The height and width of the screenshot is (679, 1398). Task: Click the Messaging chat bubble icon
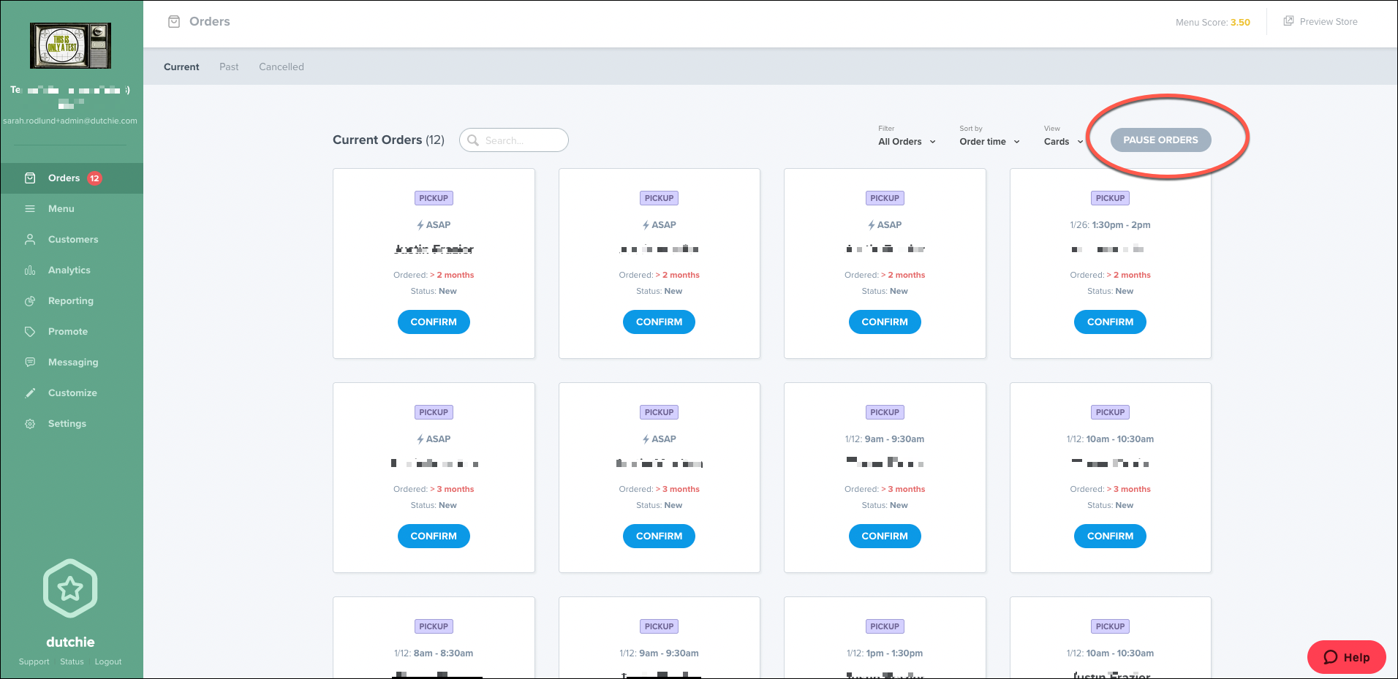(29, 362)
